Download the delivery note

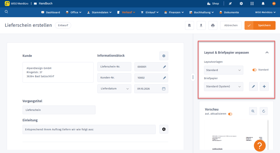201,25
